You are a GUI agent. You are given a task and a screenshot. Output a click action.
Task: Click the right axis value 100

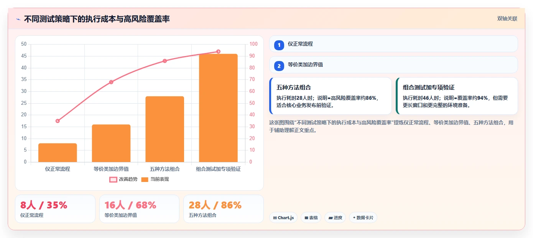[253, 44]
